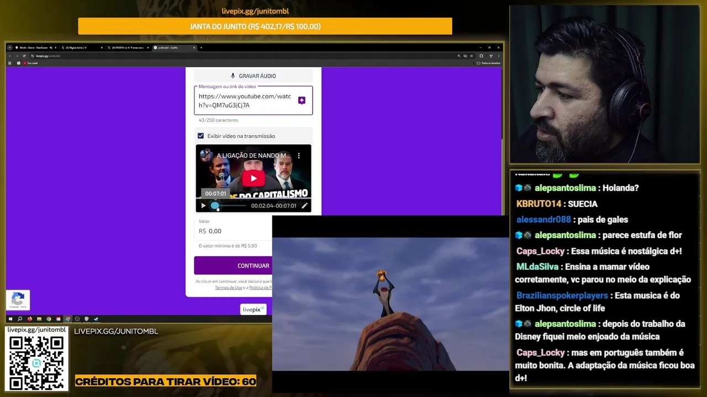Click username KBRUTO14 in chat
Image resolution: width=707 pixels, height=397 pixels.
[x=539, y=203]
